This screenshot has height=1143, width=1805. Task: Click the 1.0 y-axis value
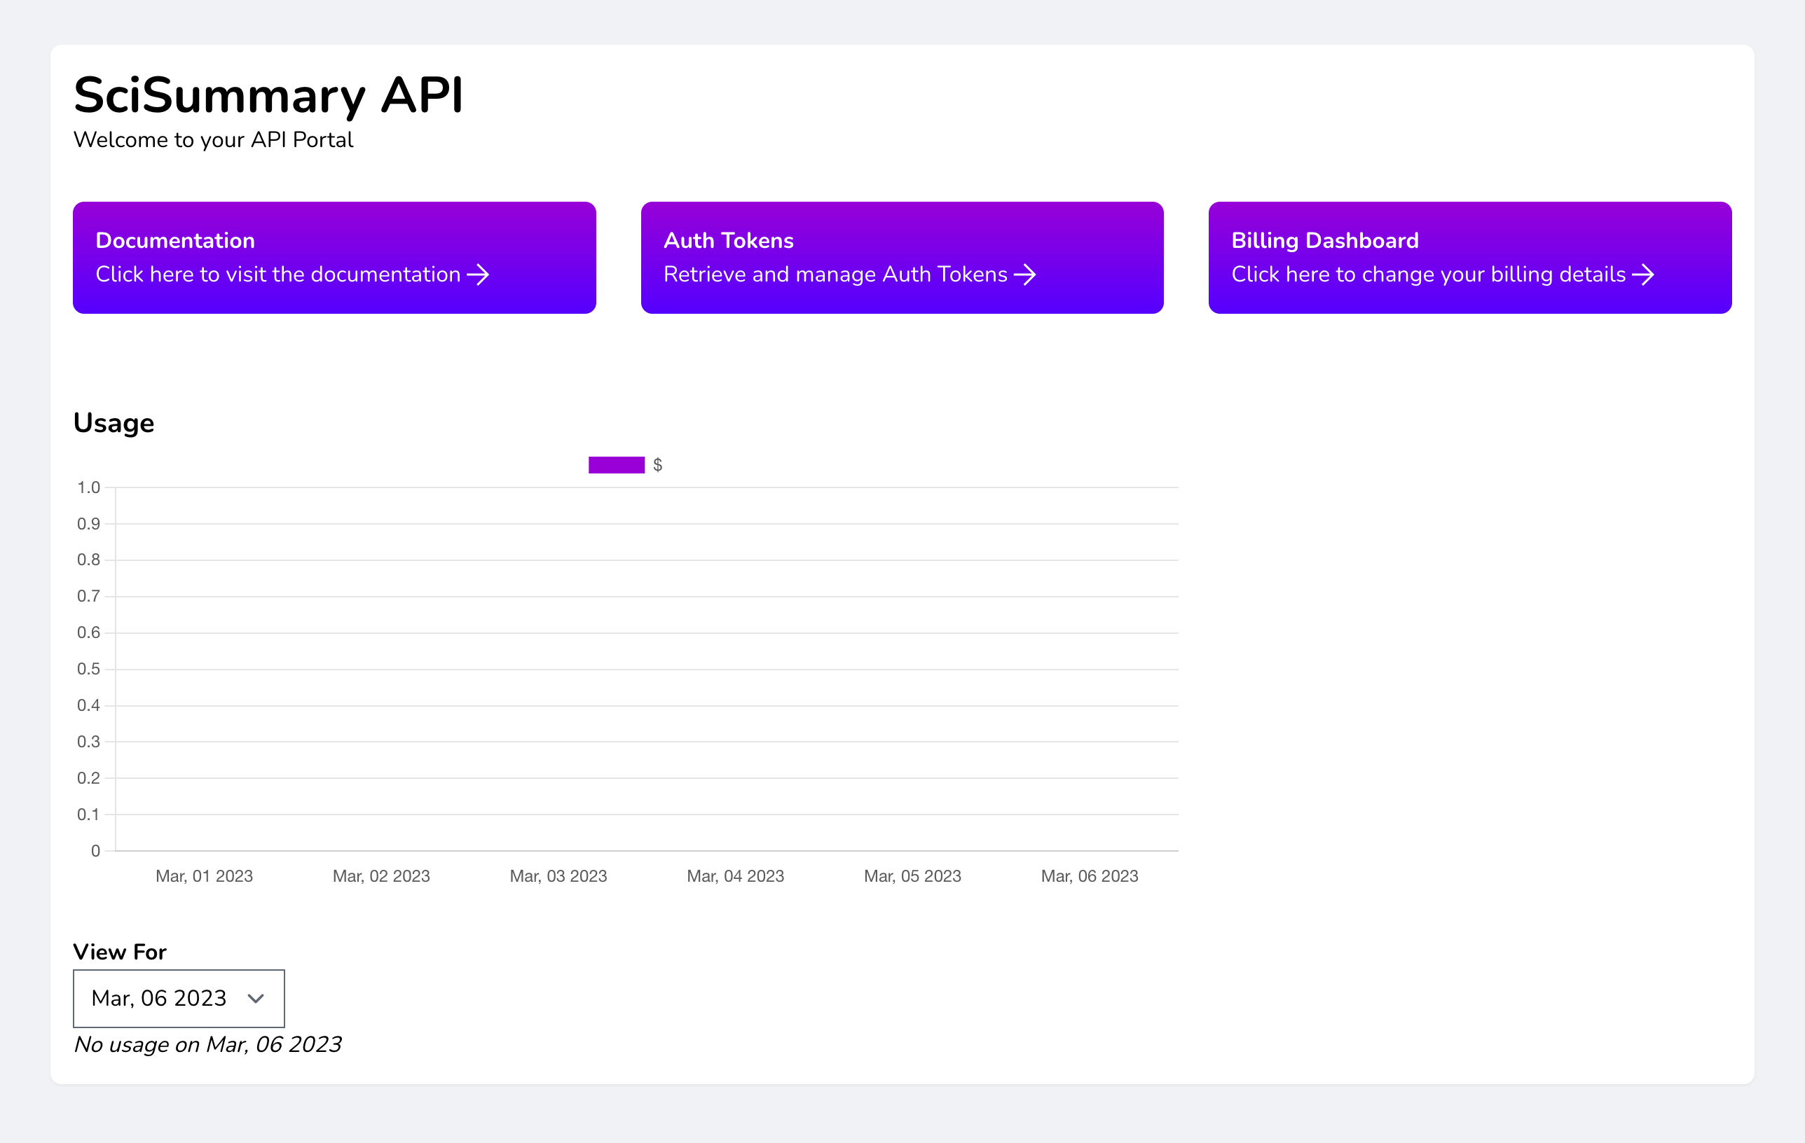tap(88, 487)
